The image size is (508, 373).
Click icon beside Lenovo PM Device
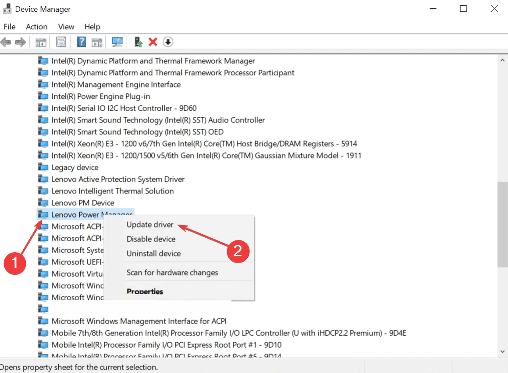click(x=43, y=203)
